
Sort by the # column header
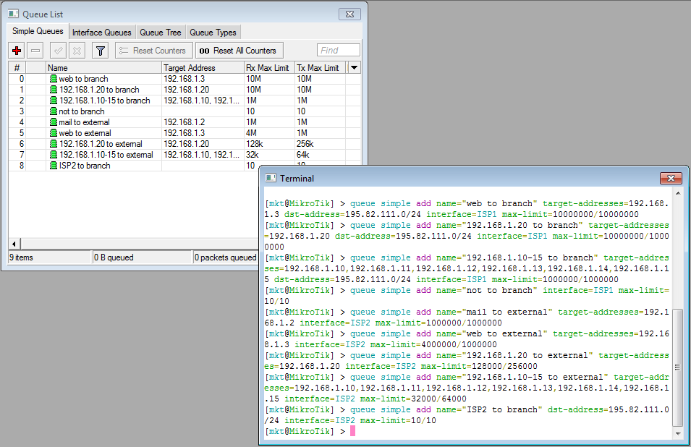(x=17, y=68)
